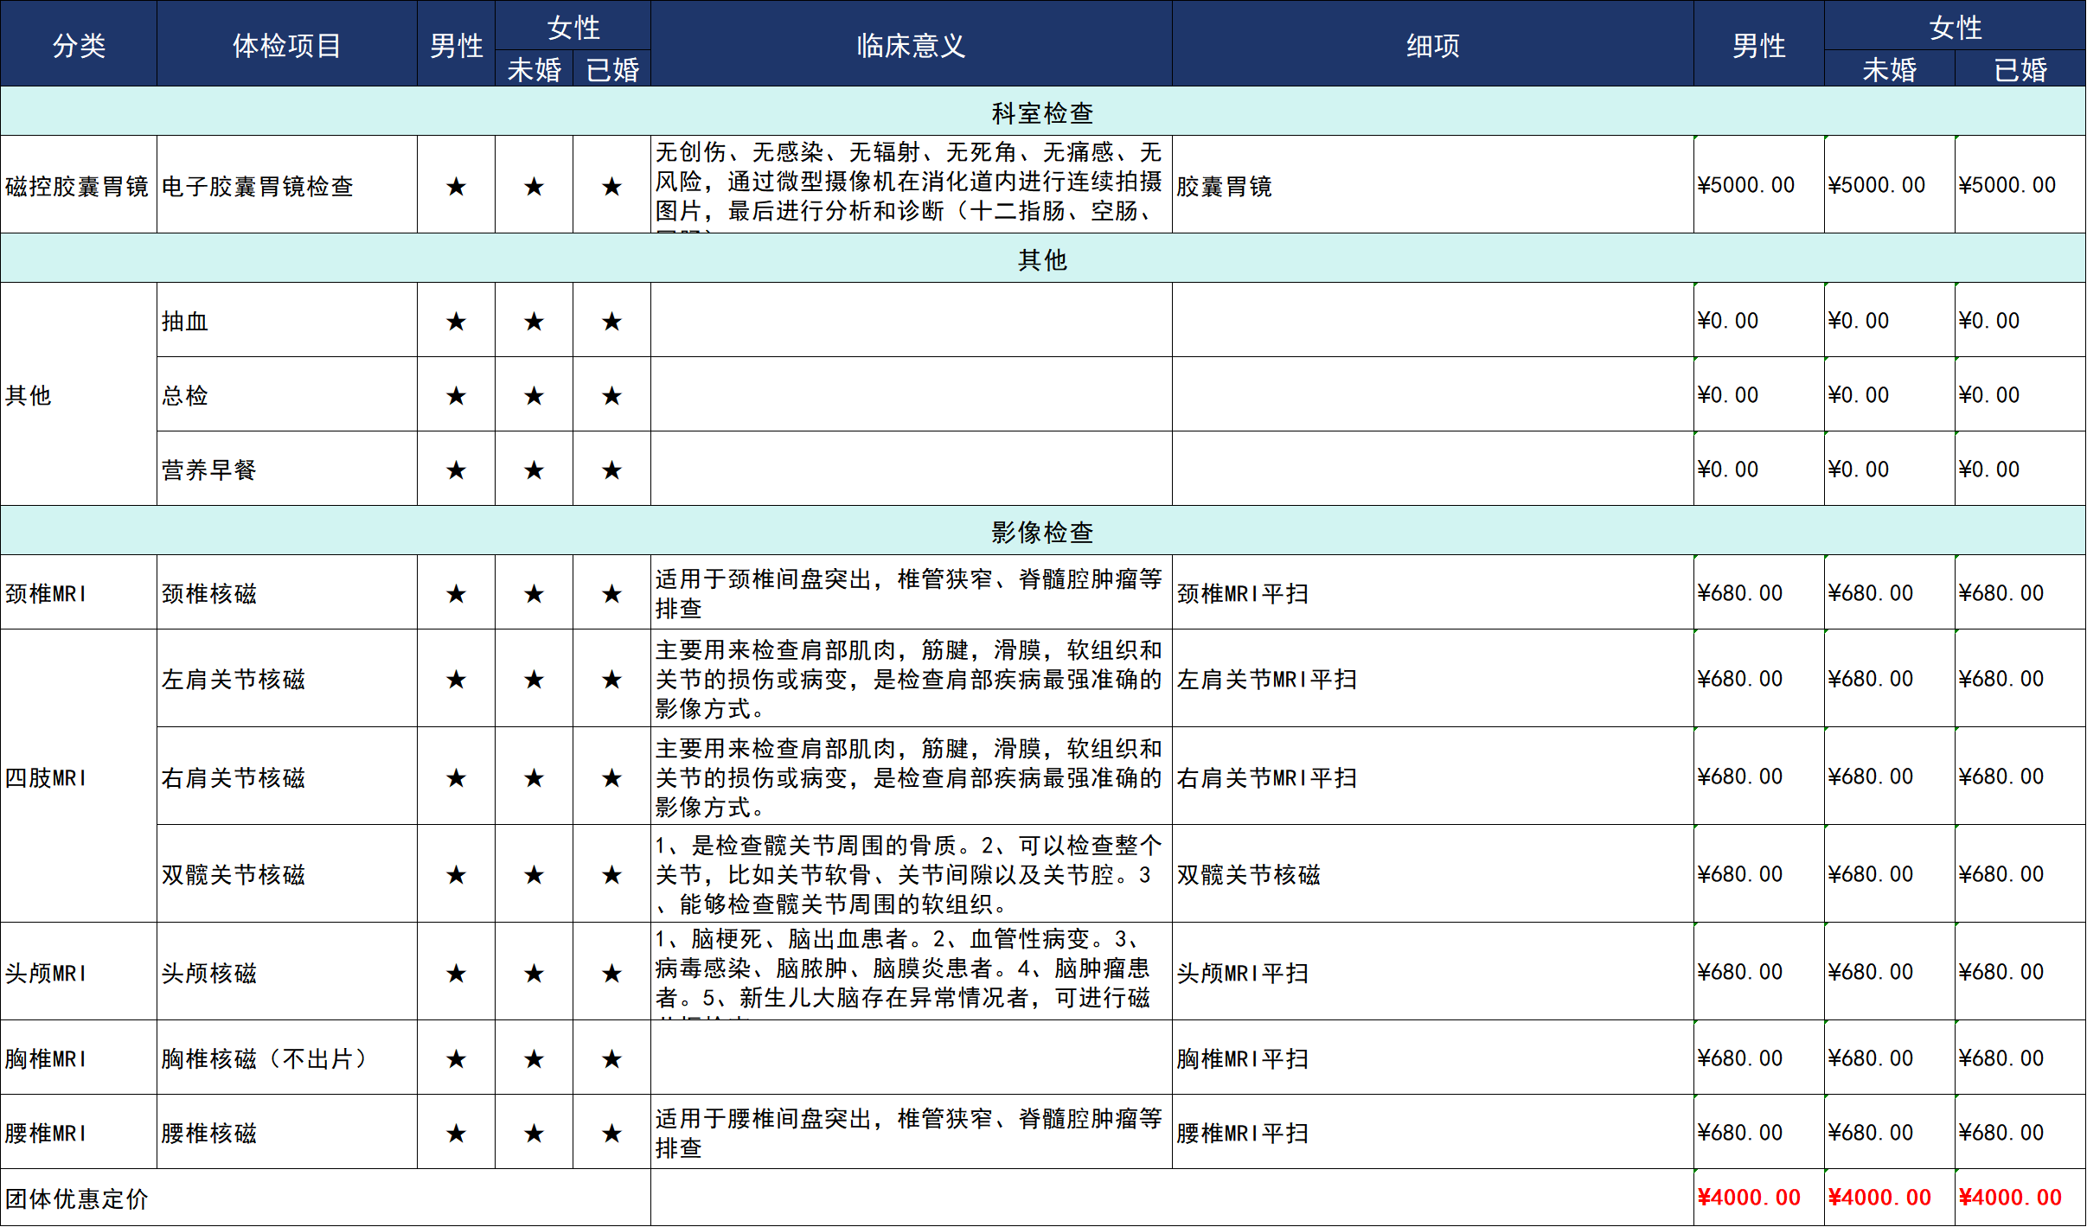Screen dimensions: 2087x1227
Task: Click the unmarried-female star for 头颅核磁 row
Action: (534, 974)
